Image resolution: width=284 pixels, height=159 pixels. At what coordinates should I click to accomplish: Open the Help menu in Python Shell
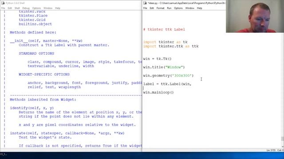(x=58, y=8)
